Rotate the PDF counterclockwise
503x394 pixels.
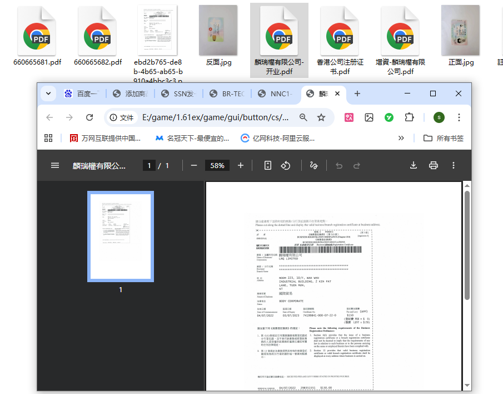pos(285,165)
